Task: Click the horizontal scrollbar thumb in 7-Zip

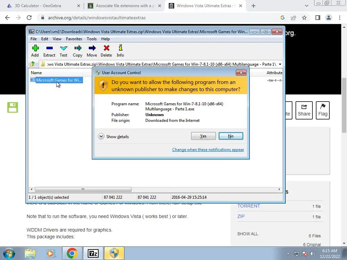Action: 83,189
